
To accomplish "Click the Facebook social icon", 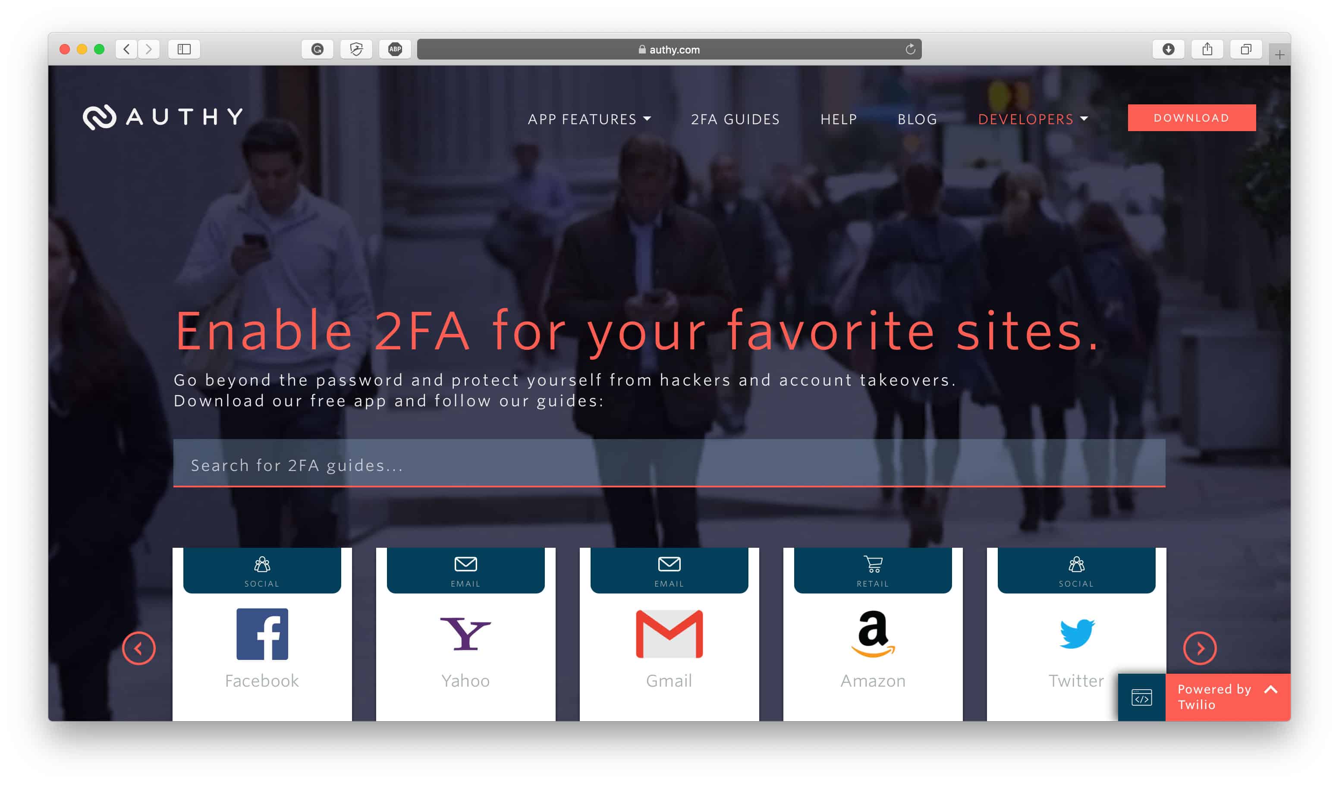I will [x=262, y=634].
